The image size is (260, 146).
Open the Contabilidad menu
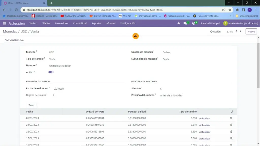coord(80,23)
